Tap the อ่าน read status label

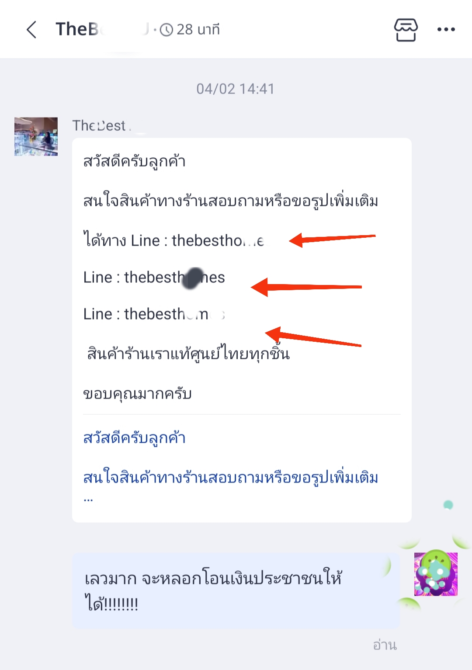[385, 645]
